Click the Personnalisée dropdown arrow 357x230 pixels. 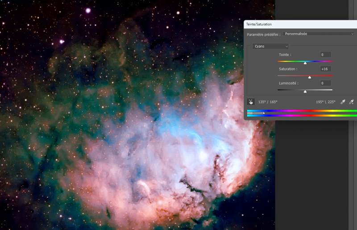tap(352, 34)
